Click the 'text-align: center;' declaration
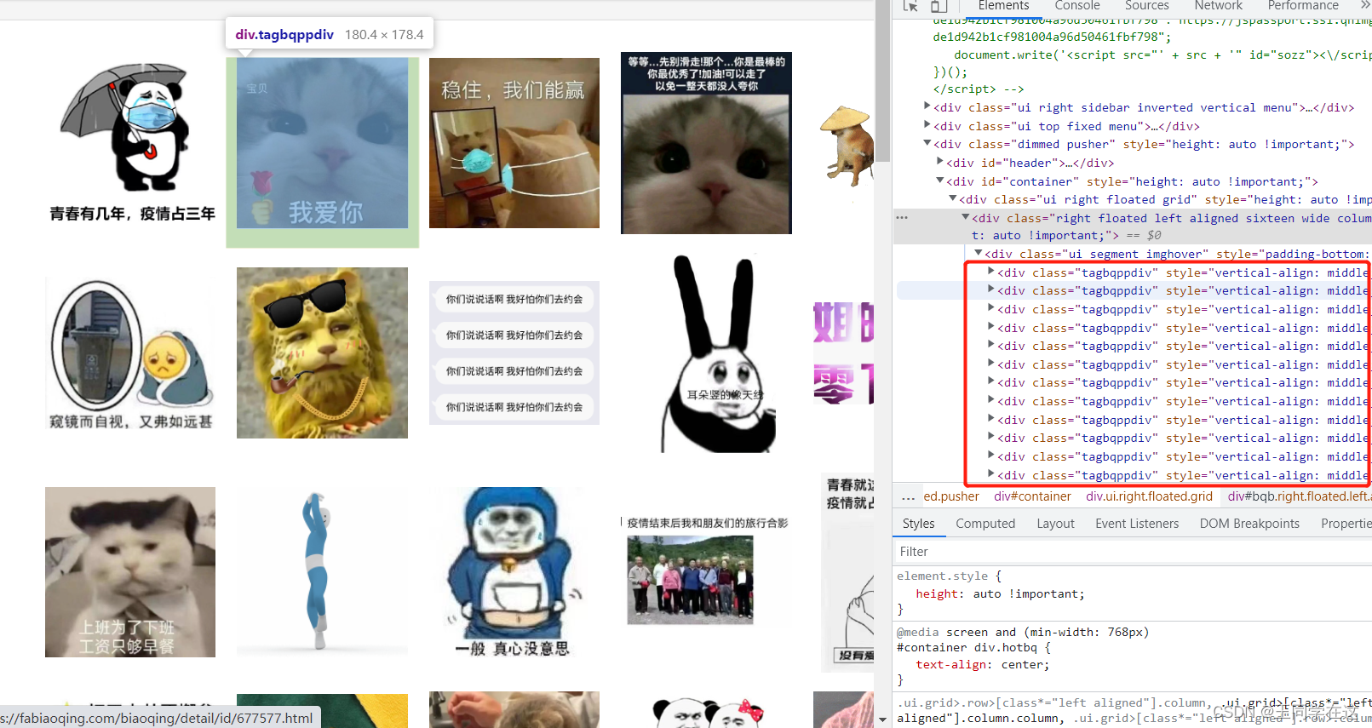Viewport: 1372px width, 728px height. [x=983, y=665]
